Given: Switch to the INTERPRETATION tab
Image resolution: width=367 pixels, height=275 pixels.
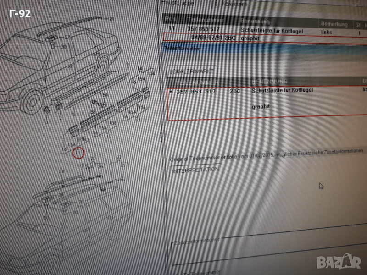Looking at the screenshot, I should [195, 170].
